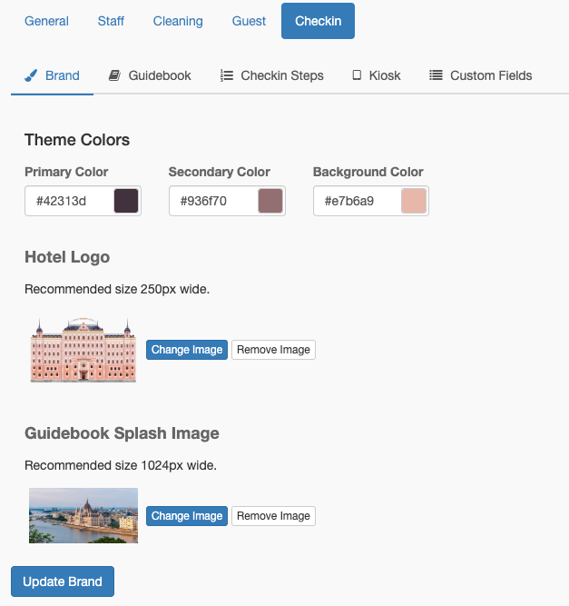
Task: Click the numbered list icon for Checkin Steps
Action: (x=227, y=75)
